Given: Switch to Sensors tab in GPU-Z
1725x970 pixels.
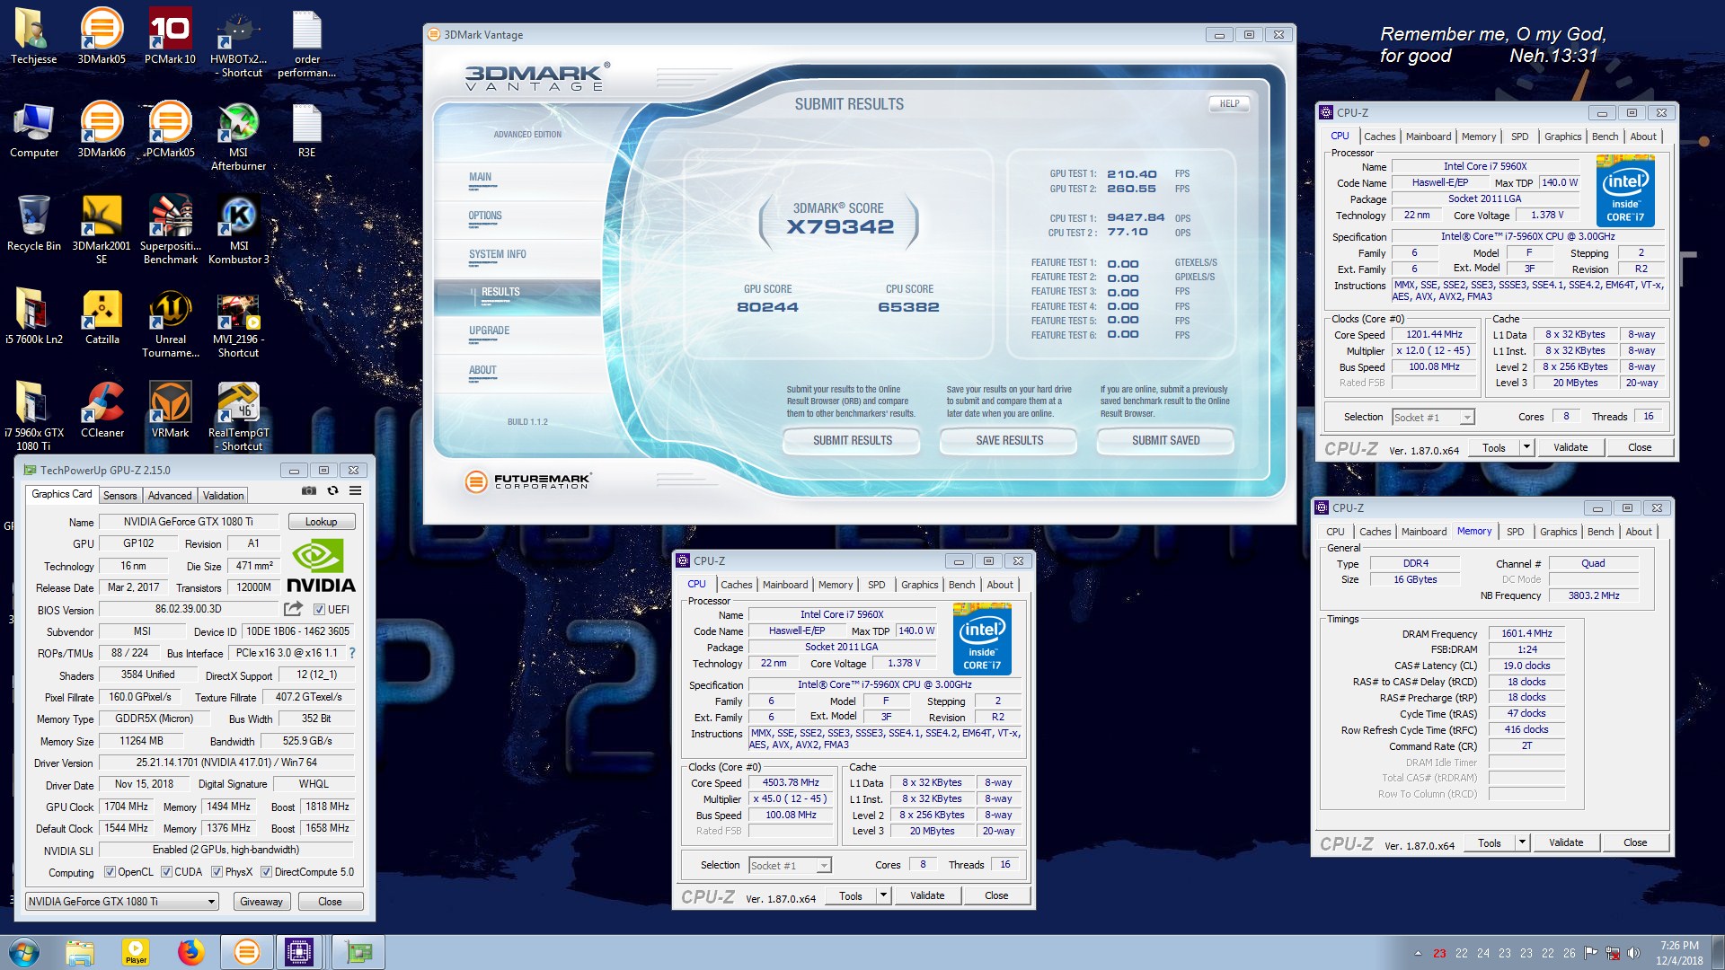Looking at the screenshot, I should (x=119, y=496).
